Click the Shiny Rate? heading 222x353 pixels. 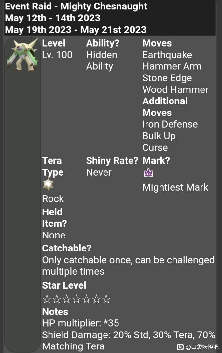click(112, 161)
